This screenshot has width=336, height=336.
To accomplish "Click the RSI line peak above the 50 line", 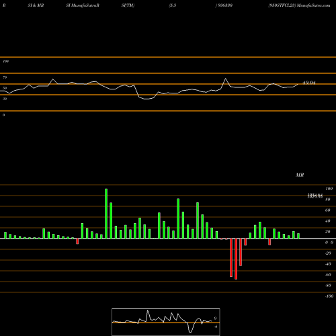I will click(225, 79).
